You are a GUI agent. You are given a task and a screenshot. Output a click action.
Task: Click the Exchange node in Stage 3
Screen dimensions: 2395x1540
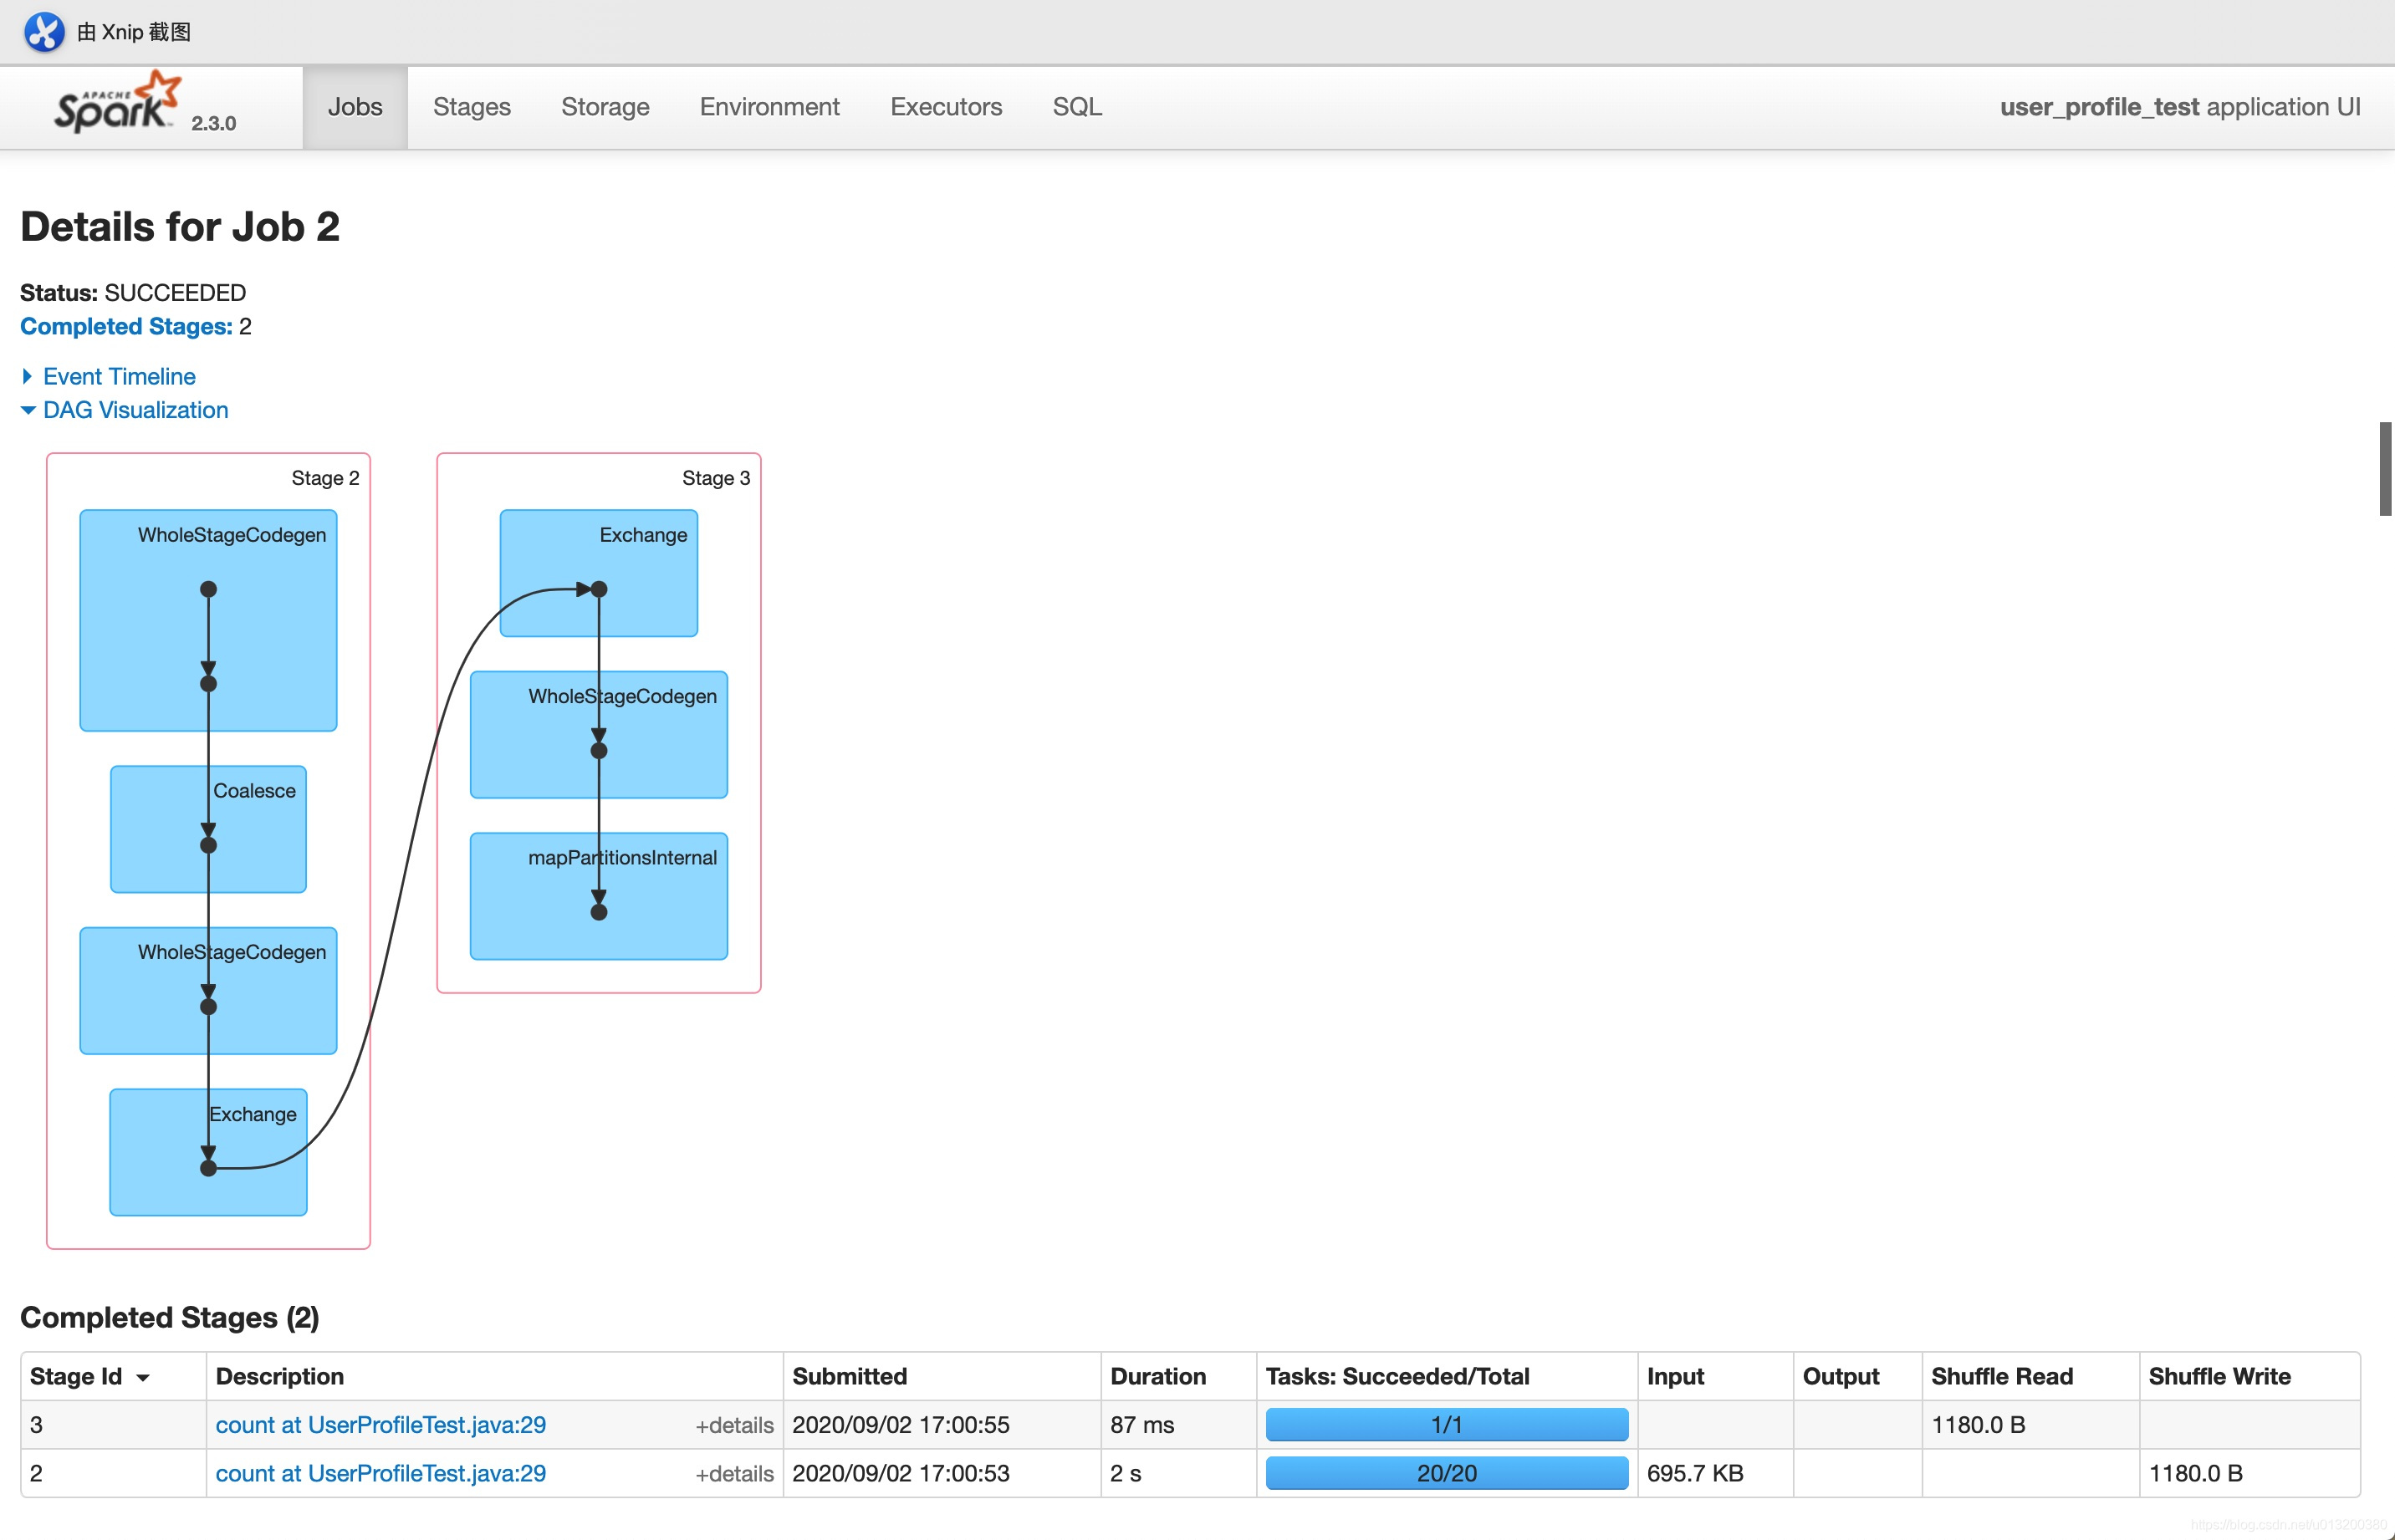(x=599, y=573)
